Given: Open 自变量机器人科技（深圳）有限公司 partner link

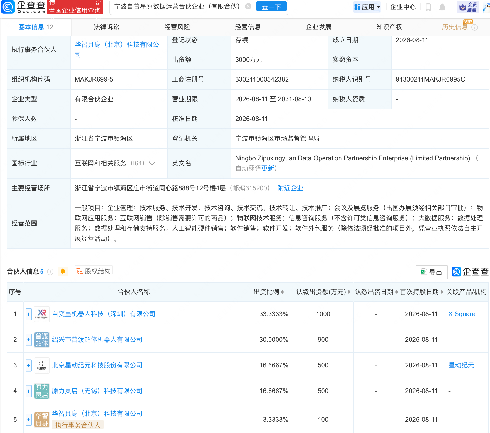Looking at the screenshot, I should (104, 314).
